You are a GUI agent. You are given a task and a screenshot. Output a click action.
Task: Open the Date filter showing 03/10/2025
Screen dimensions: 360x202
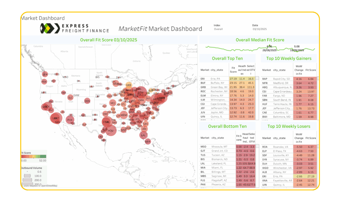[260, 29]
